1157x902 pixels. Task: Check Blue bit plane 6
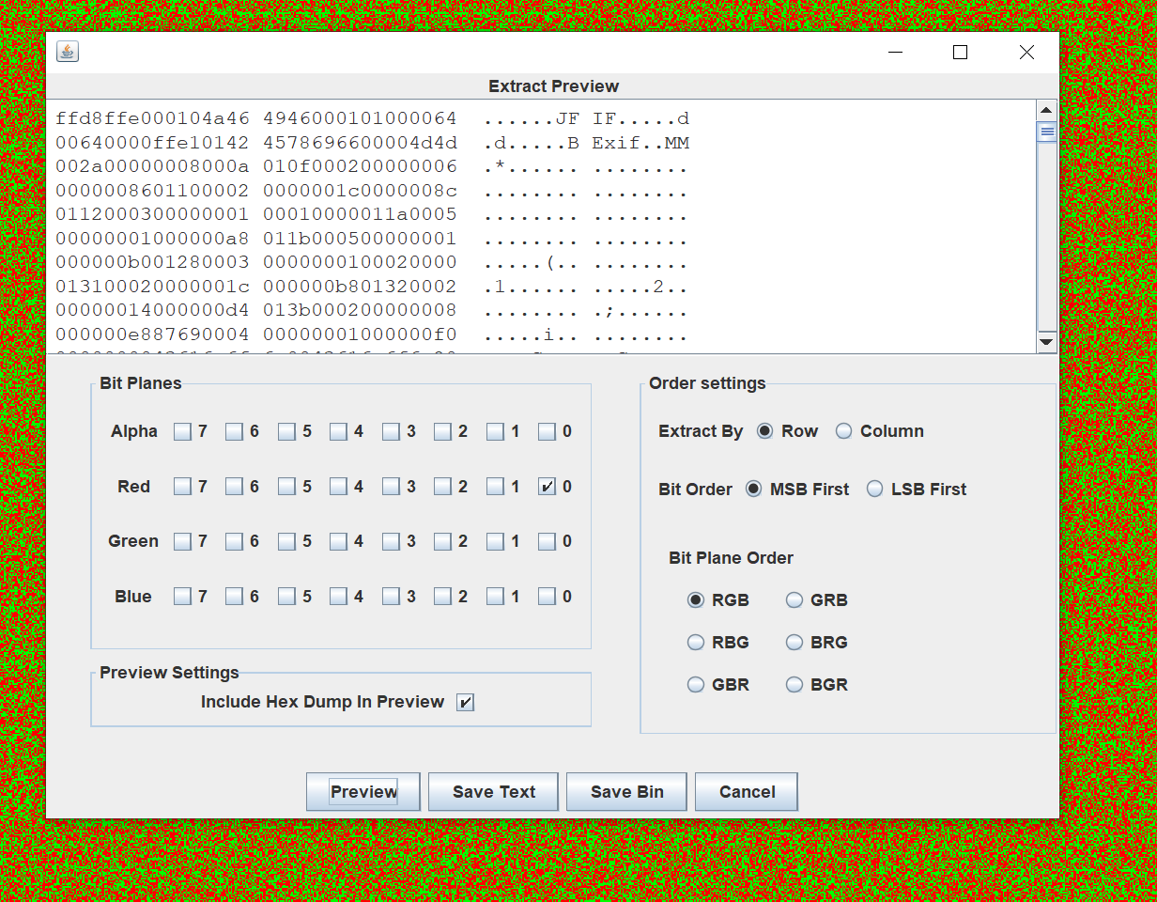[235, 597]
